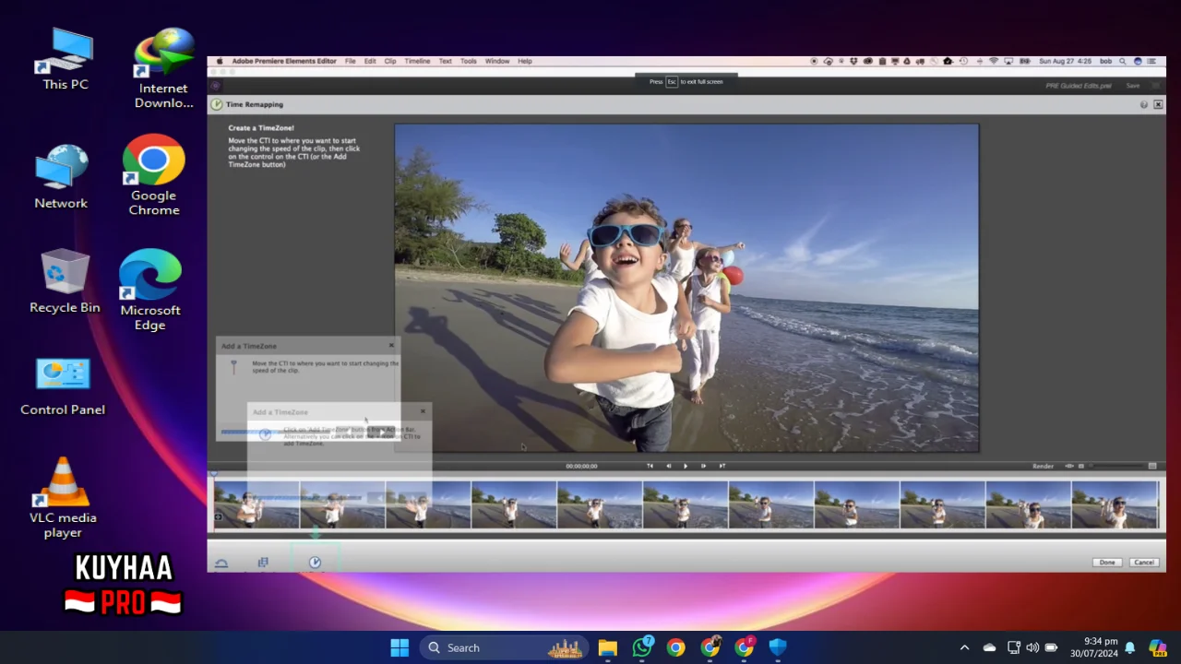Image resolution: width=1181 pixels, height=664 pixels.
Task: Open the Timeline menu
Action: coord(417,61)
